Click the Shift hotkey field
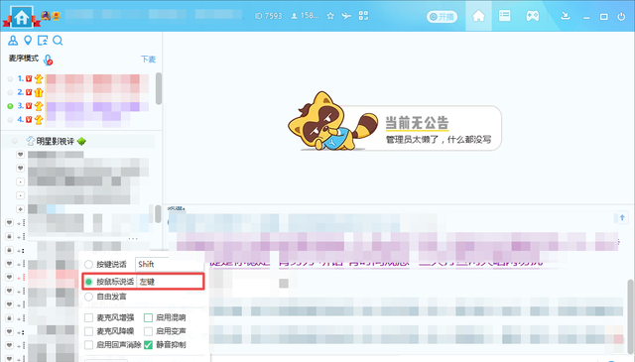Image resolution: width=635 pixels, height=362 pixels. coord(170,265)
